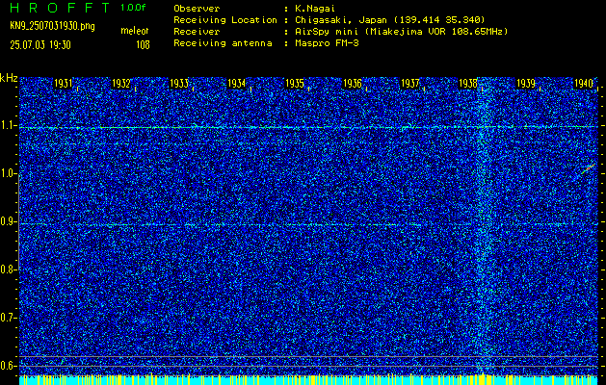Click the bright carrier line at 1.1 kHz
The width and height of the screenshot is (606, 385).
click(x=308, y=127)
